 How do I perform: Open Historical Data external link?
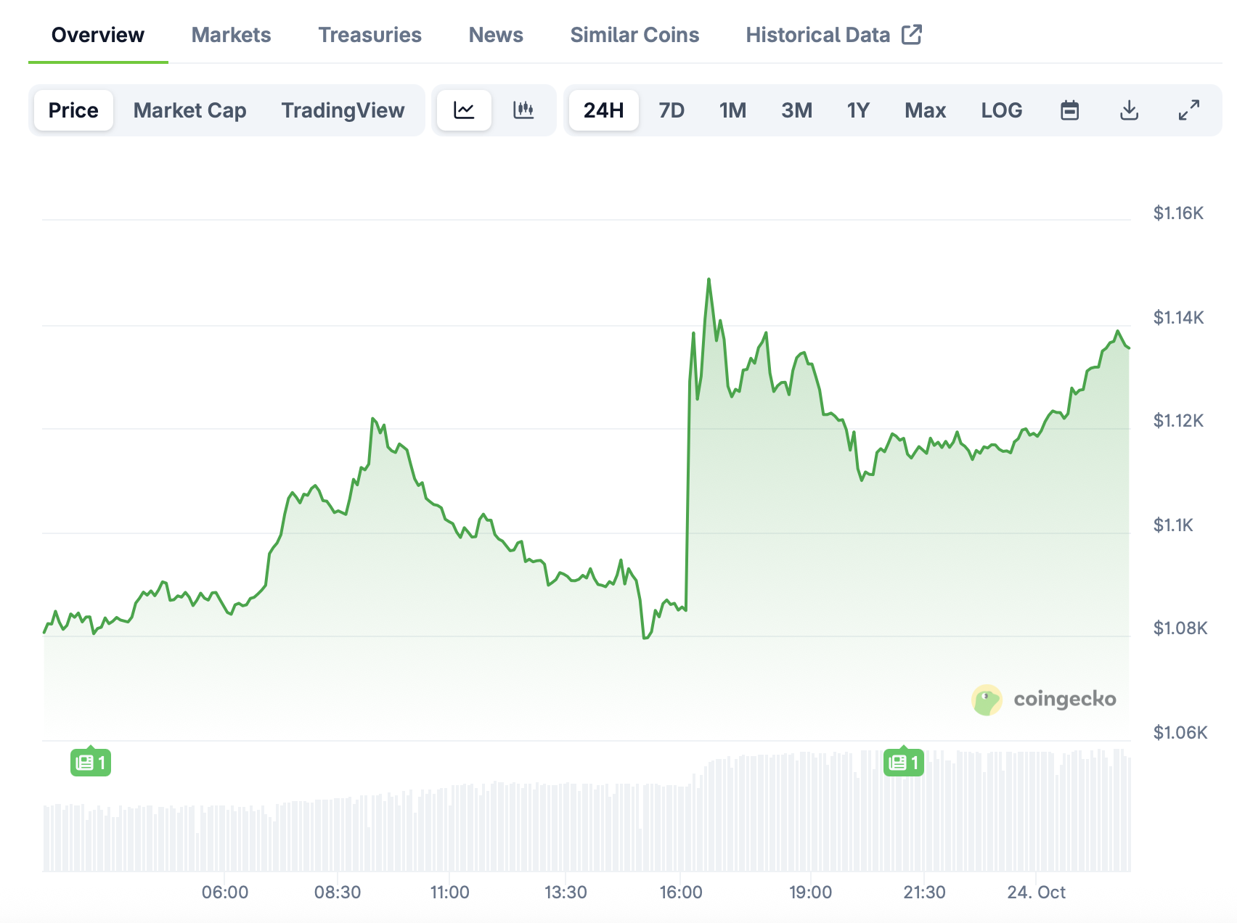pos(833,35)
